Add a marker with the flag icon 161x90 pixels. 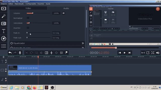coord(66,53)
